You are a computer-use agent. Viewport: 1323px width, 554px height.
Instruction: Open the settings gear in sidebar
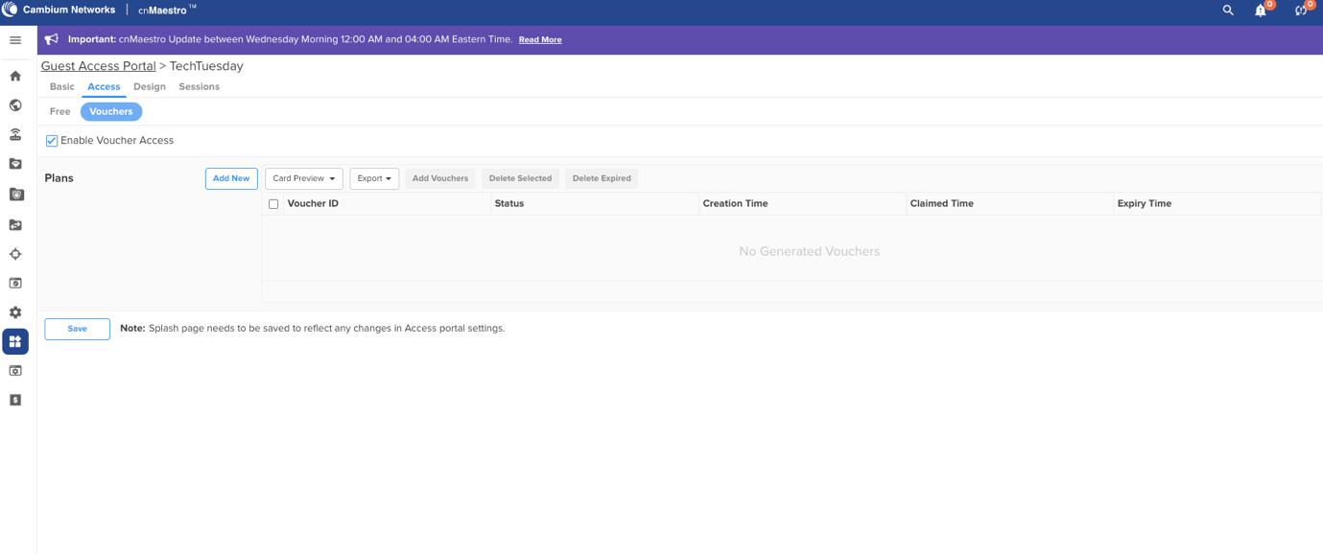coord(15,312)
